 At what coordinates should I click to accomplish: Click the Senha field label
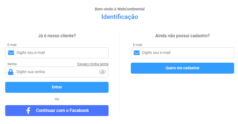12,64
